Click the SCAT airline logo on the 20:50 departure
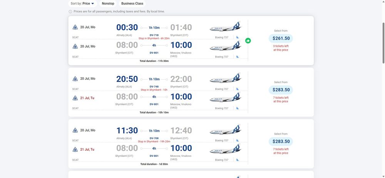The image size is (385, 178). (75, 79)
